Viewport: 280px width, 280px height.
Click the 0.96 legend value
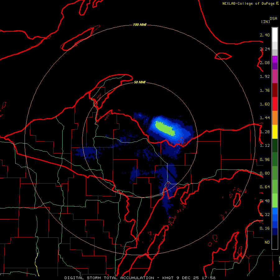(265, 160)
